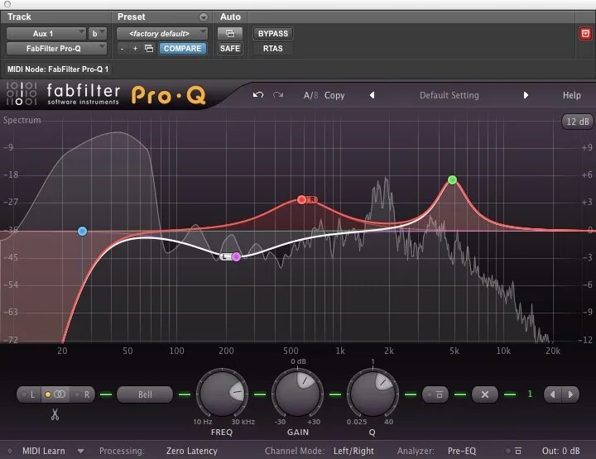Select previous band arrow in band selector
This screenshot has height=459, width=596.
point(553,394)
